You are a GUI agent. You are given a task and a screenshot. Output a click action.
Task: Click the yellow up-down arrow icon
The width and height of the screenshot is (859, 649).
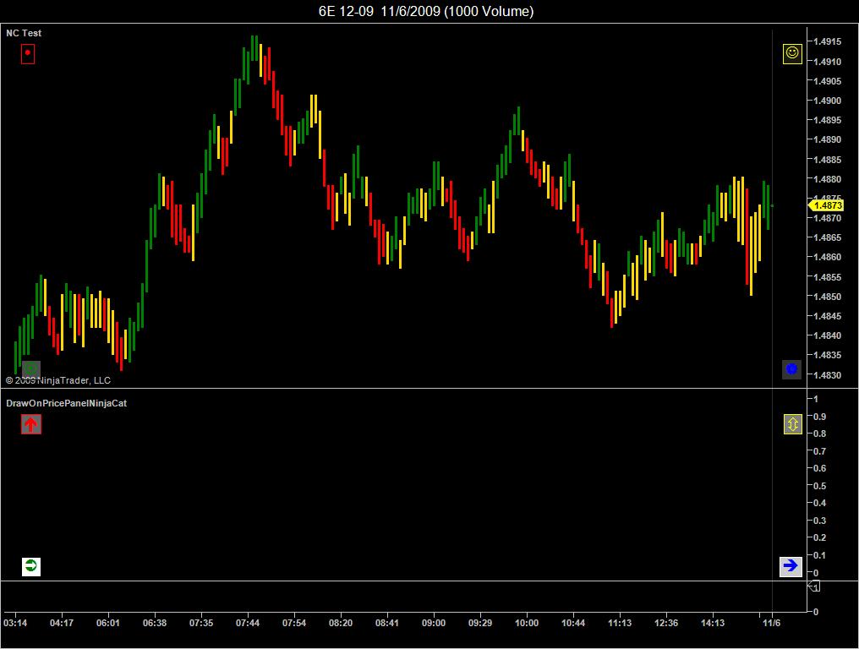coord(793,424)
